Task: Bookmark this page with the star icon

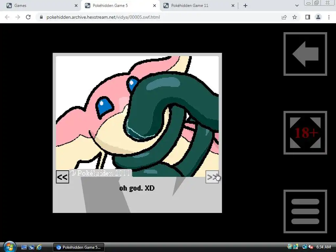Action: 295,17
